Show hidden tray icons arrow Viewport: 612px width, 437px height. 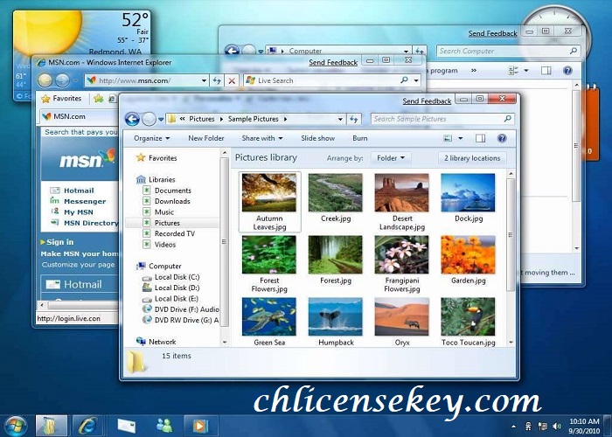(x=514, y=427)
